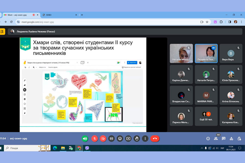View site information icon in address bar
This screenshot has height=163, width=245.
(18, 22)
